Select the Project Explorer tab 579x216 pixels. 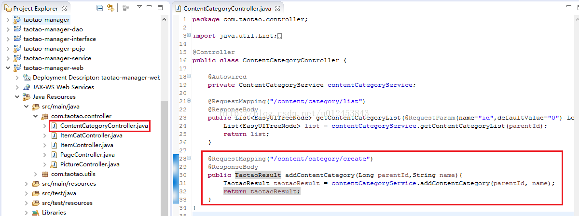tap(36, 8)
